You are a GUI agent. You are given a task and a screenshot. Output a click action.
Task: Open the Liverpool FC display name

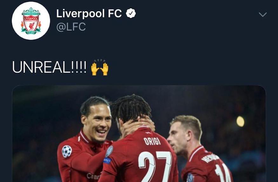(89, 13)
